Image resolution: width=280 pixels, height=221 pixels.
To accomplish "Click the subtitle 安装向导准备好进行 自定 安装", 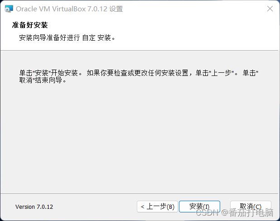I will pos(67,38).
